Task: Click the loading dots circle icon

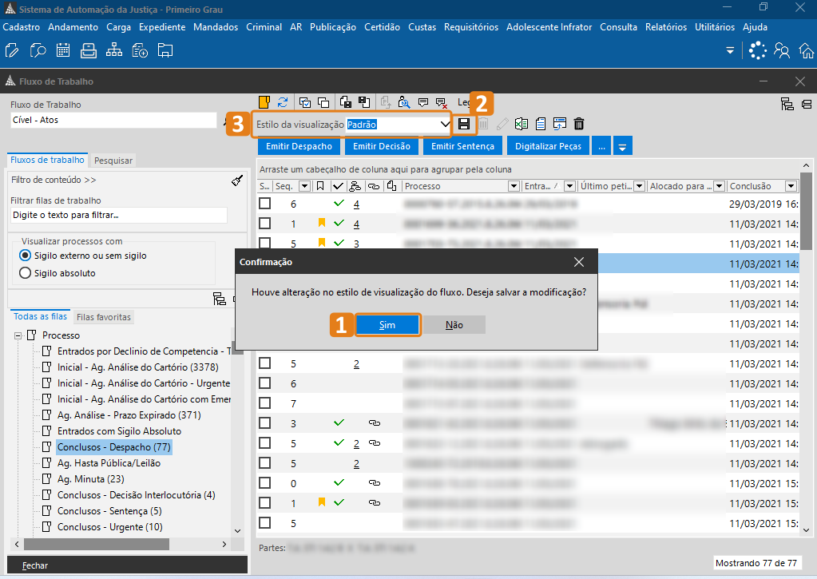Action: point(758,50)
